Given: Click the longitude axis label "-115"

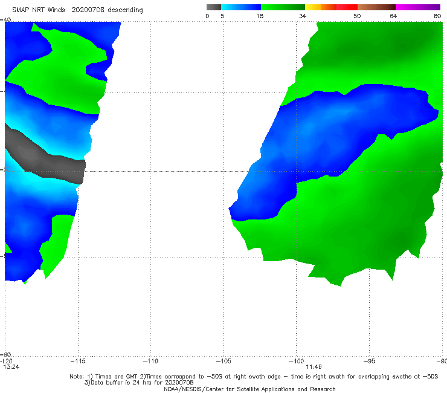Looking at the screenshot, I should 78,361.
